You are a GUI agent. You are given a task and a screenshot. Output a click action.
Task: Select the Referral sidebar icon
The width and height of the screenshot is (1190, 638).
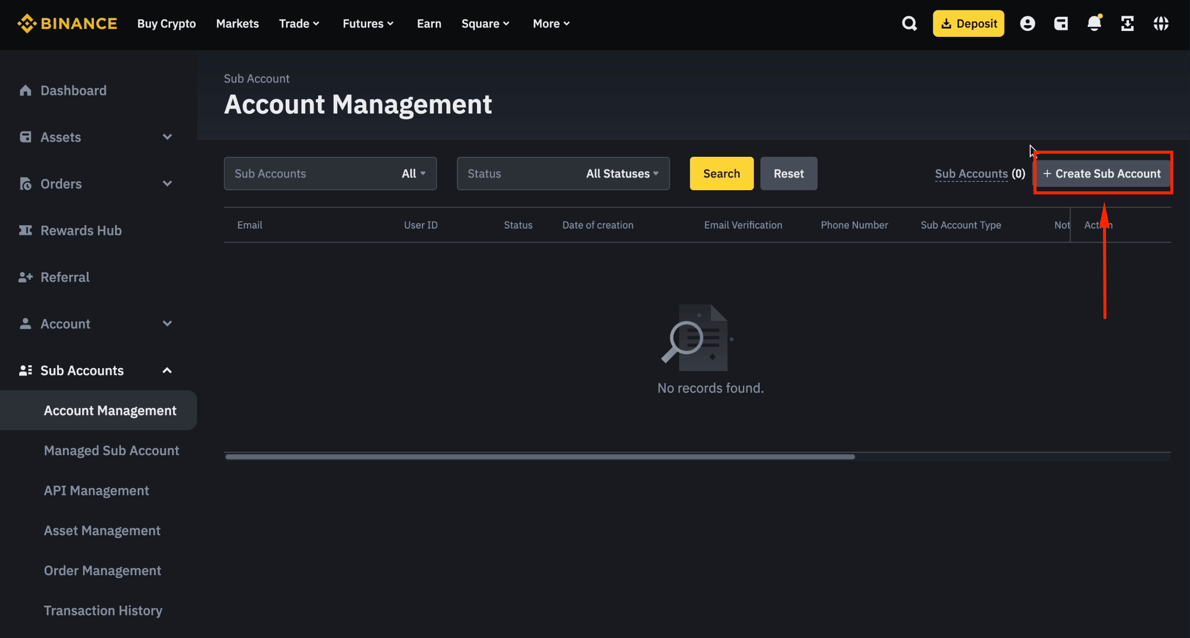click(26, 277)
